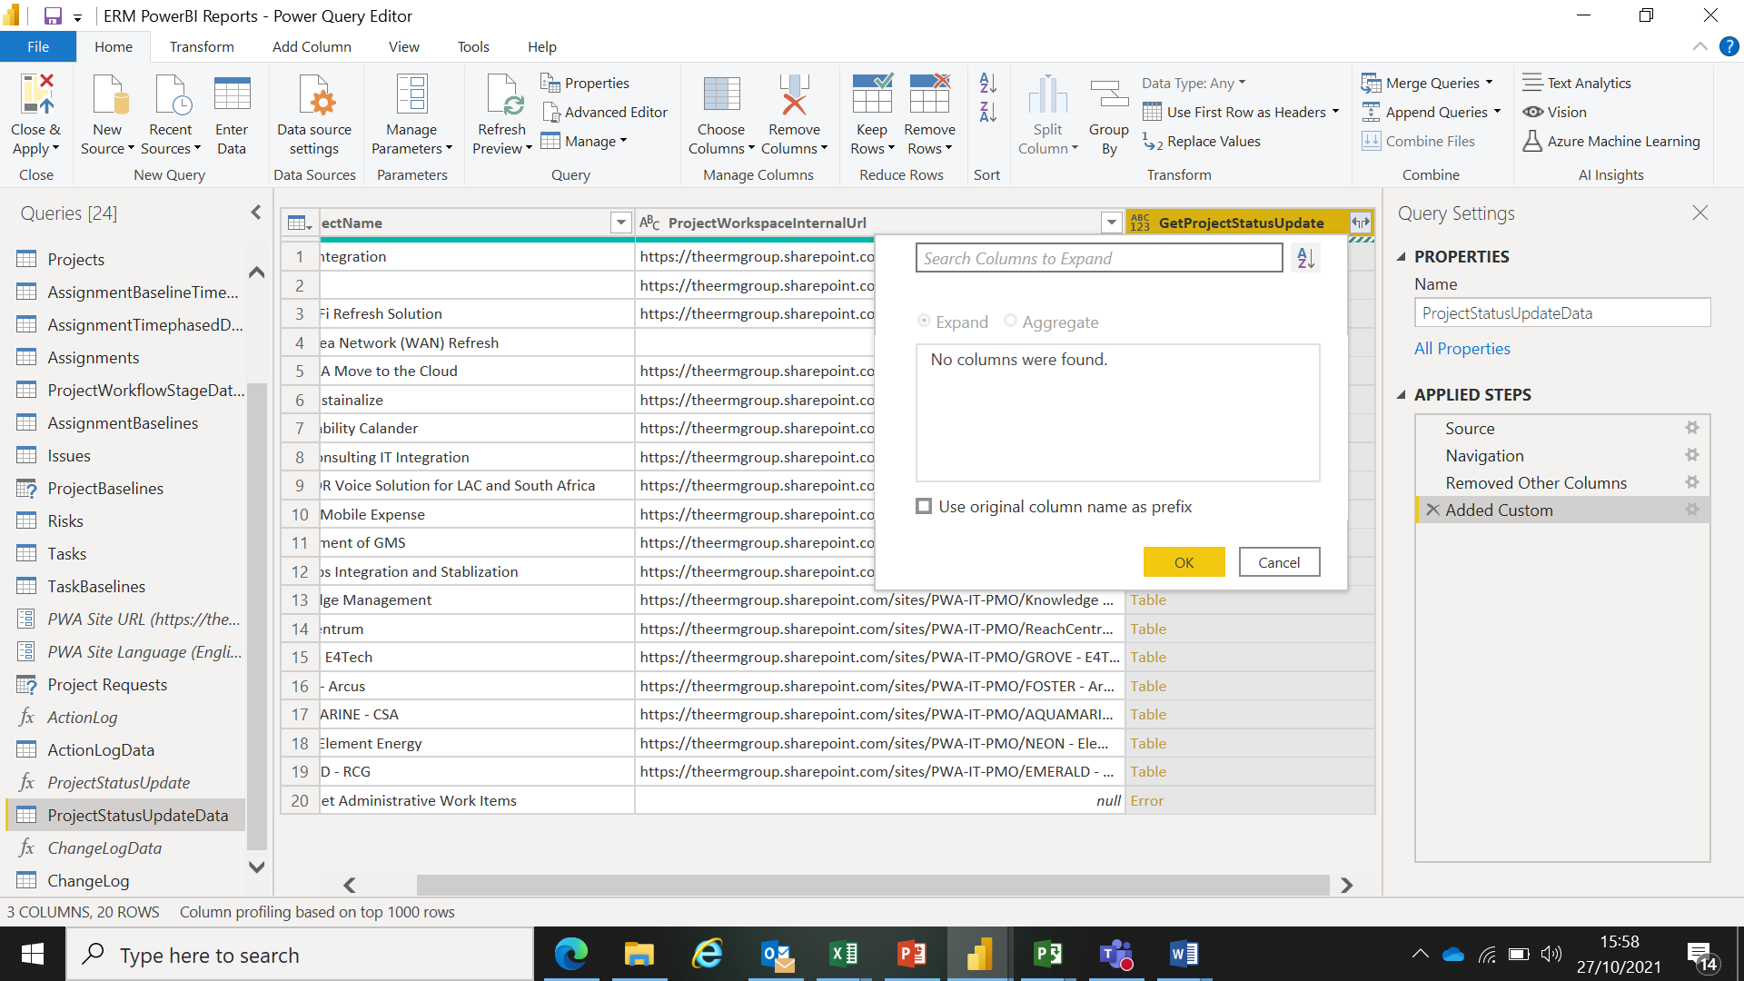
Task: Open query Properties in ribbon
Action: [x=585, y=83]
